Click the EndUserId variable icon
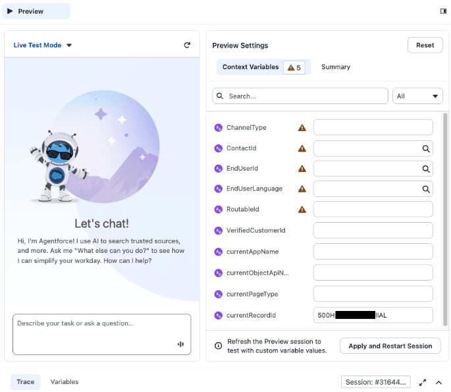Image resolution: width=451 pixels, height=392 pixels. [219, 169]
